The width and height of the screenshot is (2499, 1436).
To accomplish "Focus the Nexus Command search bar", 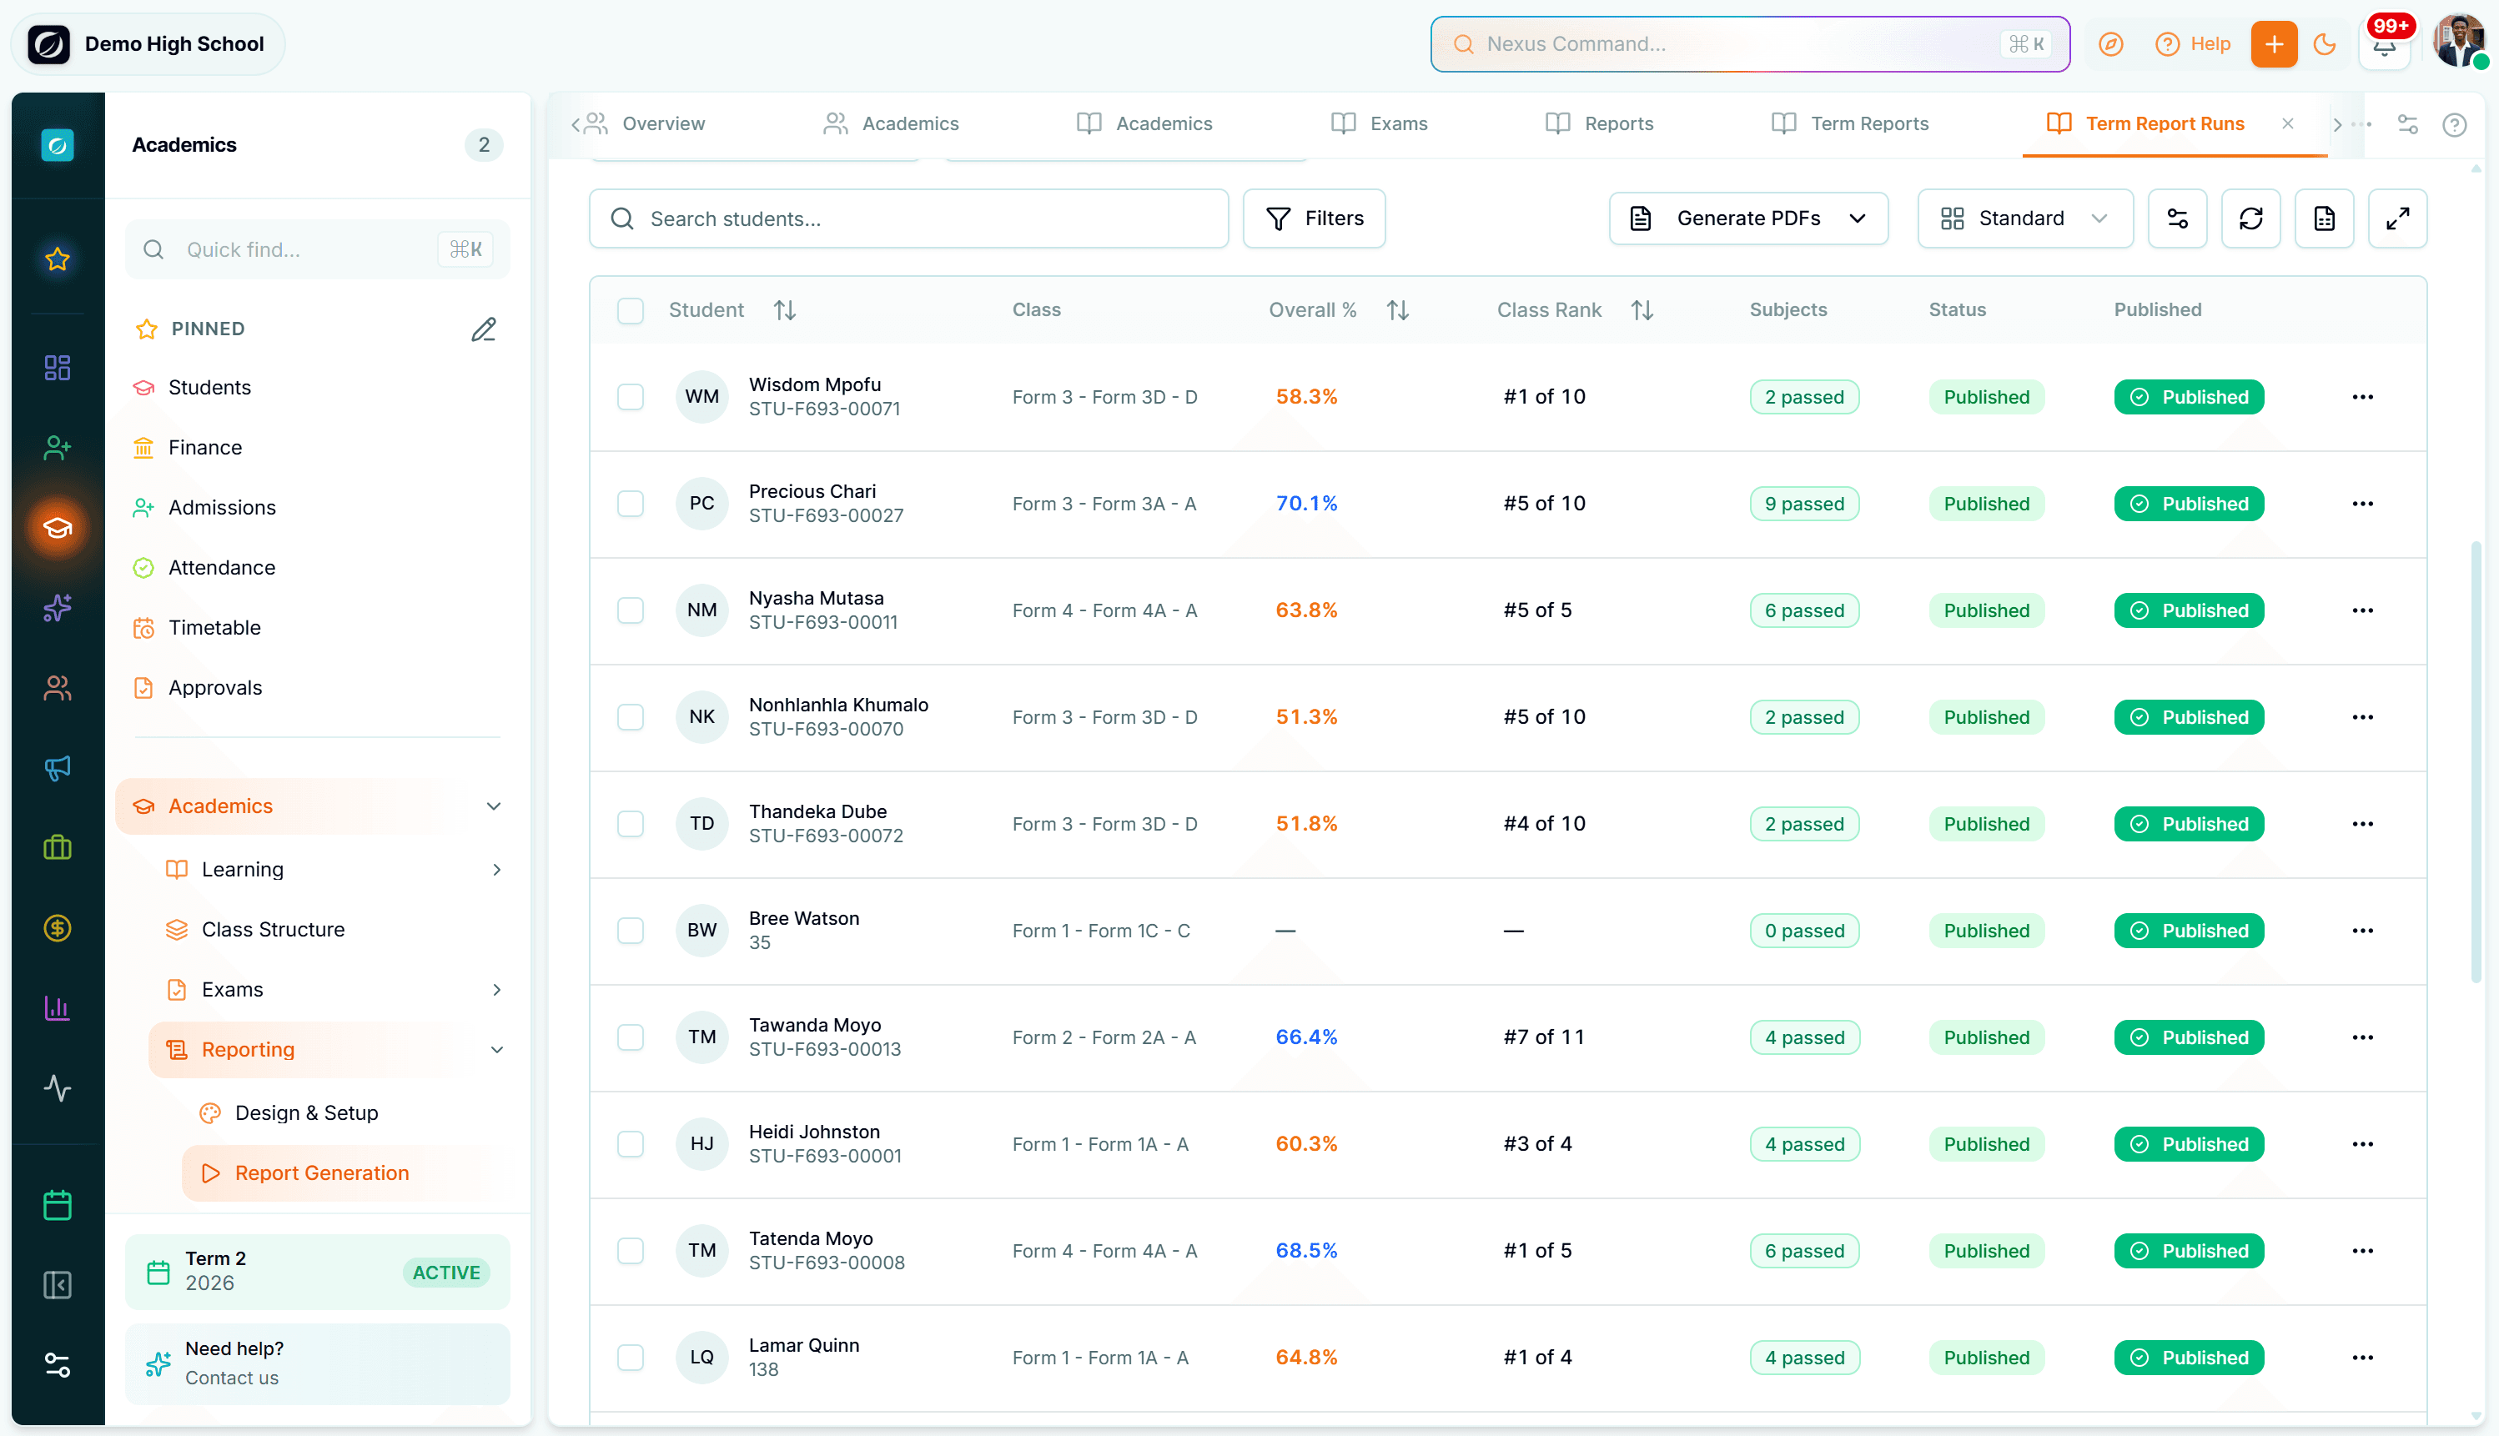I will point(1749,44).
